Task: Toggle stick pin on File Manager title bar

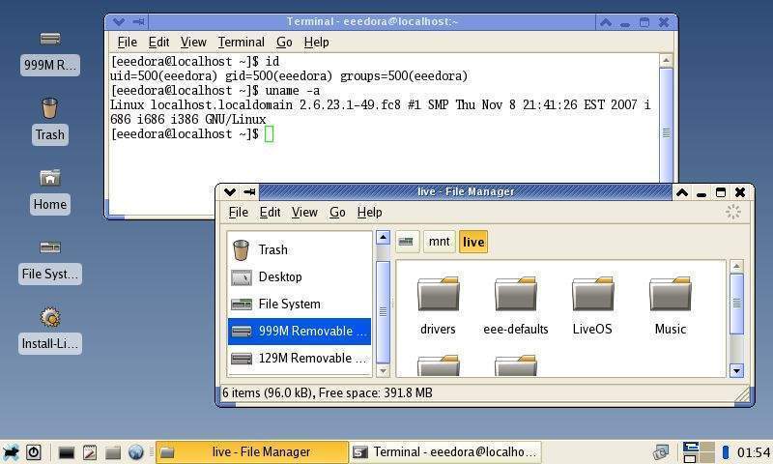Action: (249, 192)
